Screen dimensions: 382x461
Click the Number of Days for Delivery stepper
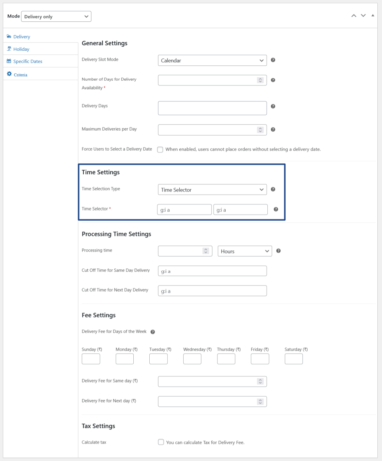click(260, 80)
